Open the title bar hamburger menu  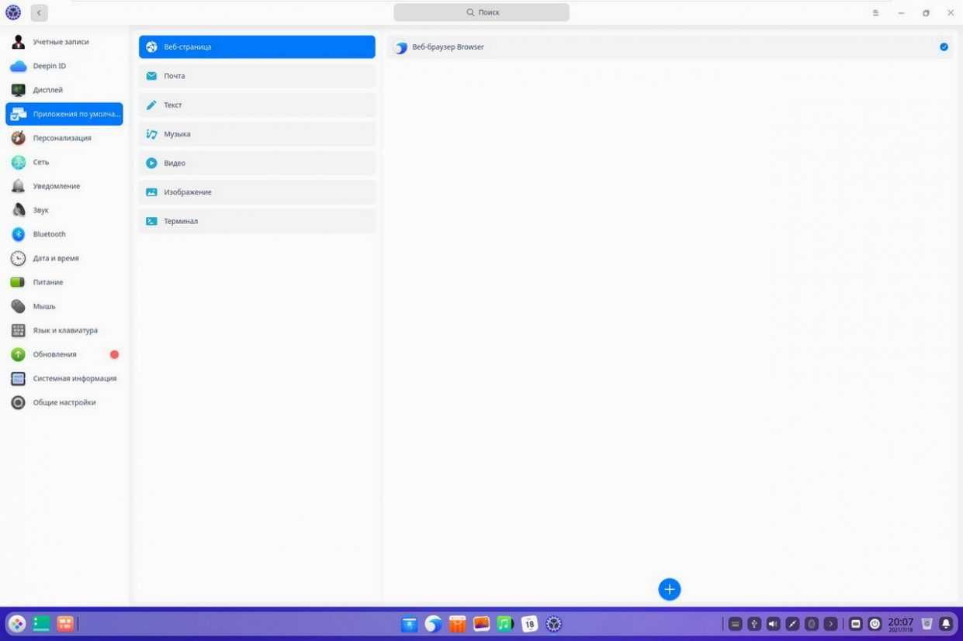click(x=875, y=12)
